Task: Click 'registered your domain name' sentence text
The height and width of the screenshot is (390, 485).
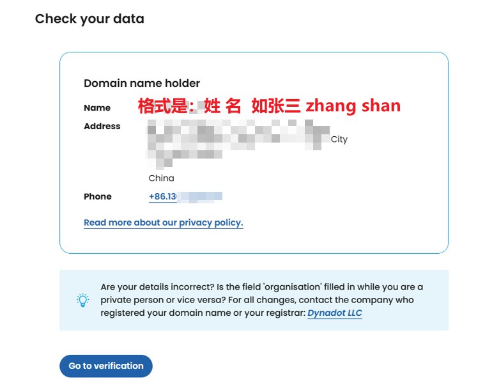Action: [x=166, y=313]
